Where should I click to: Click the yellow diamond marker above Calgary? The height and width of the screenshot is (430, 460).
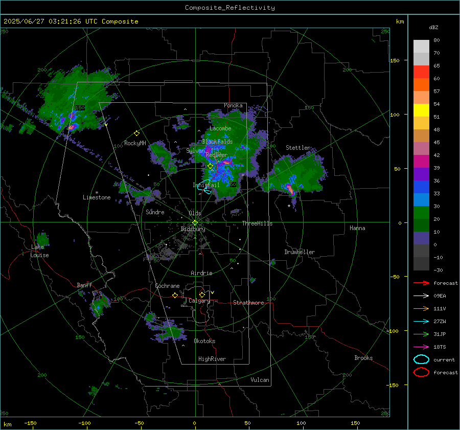coord(202,295)
